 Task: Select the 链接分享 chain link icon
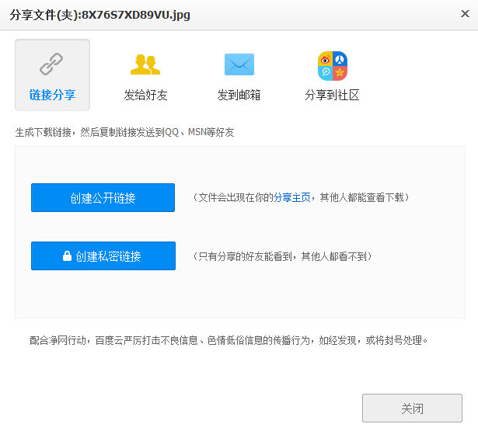pyautogui.click(x=51, y=64)
